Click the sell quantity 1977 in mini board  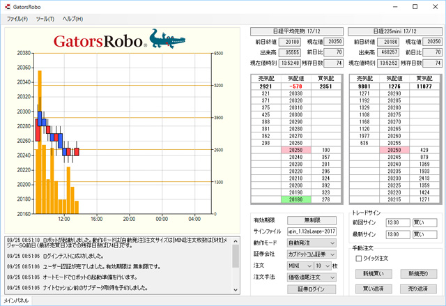pos(364,136)
